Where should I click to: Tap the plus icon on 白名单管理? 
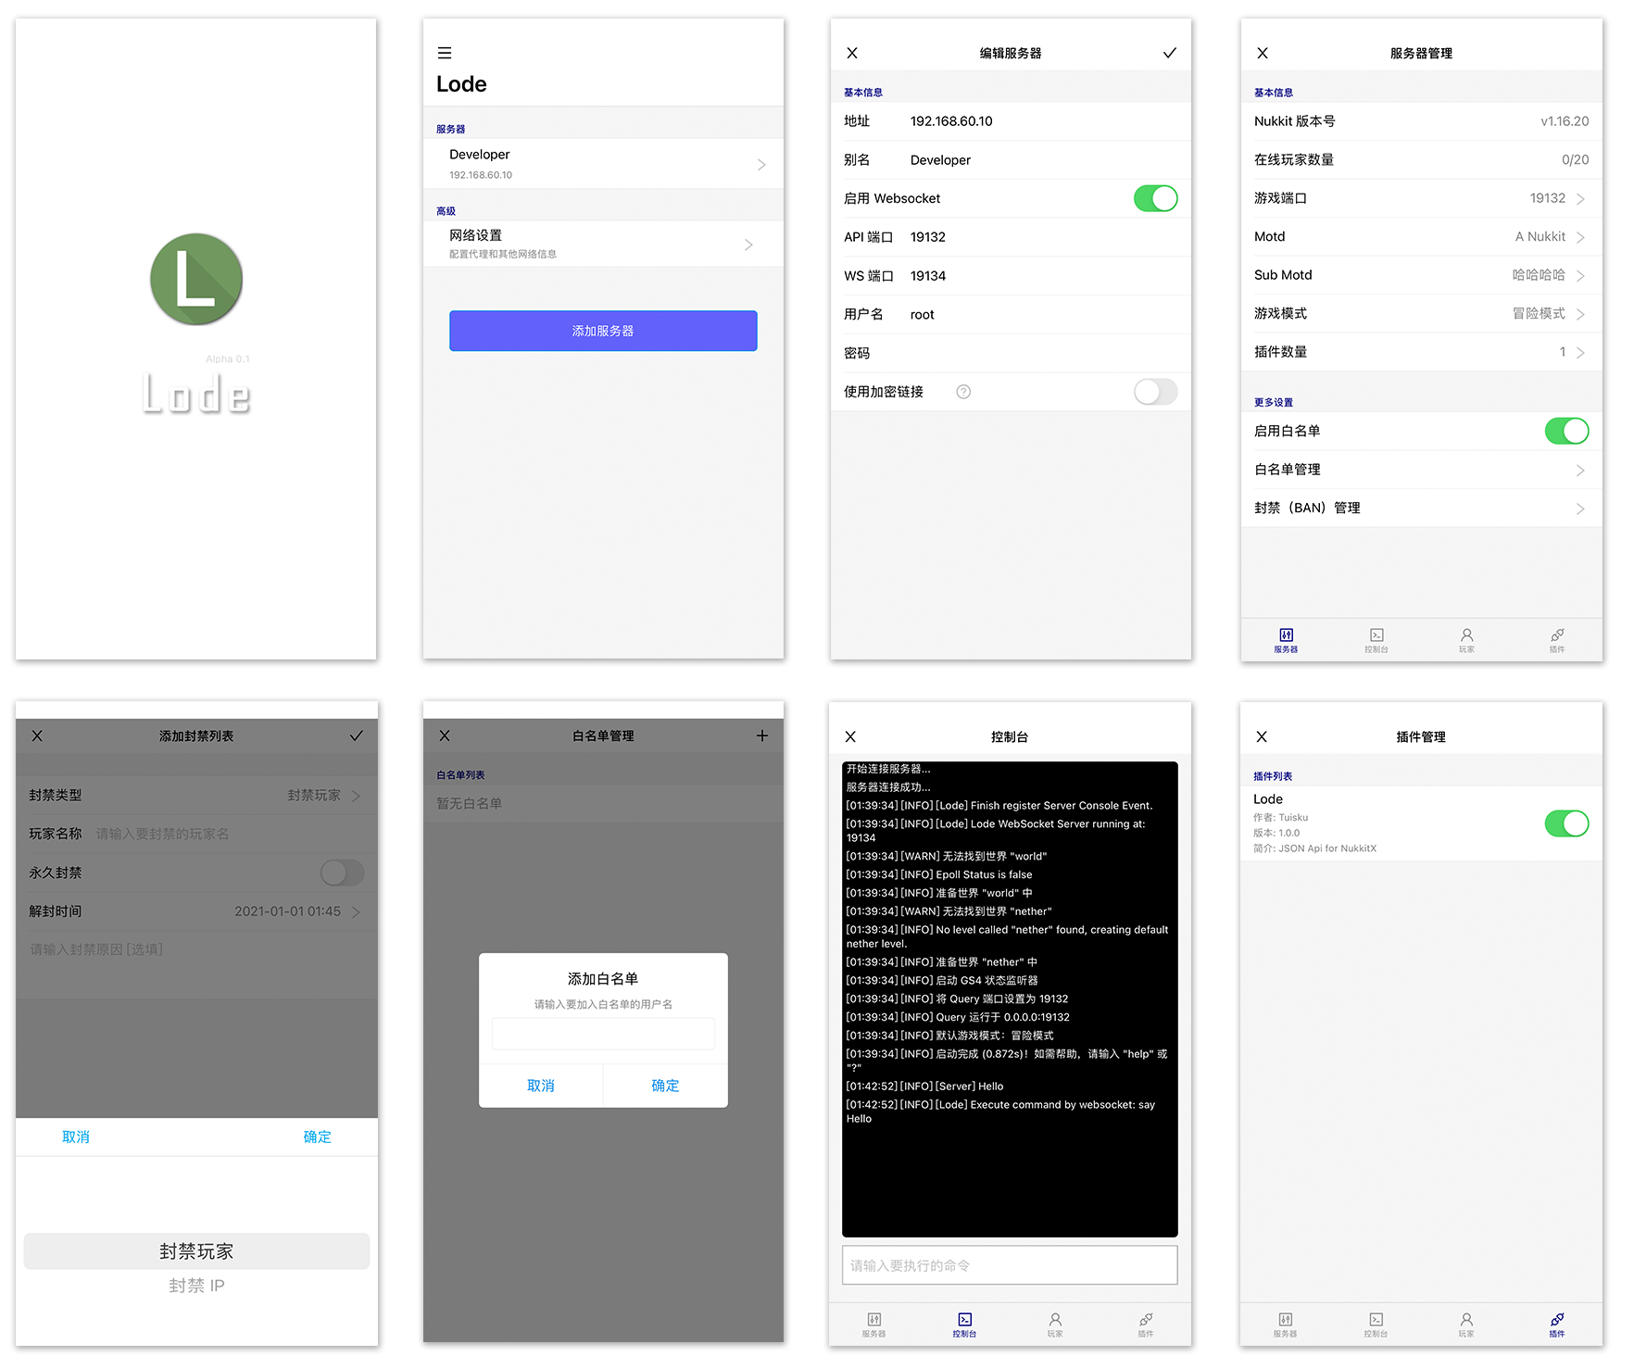coord(761,735)
